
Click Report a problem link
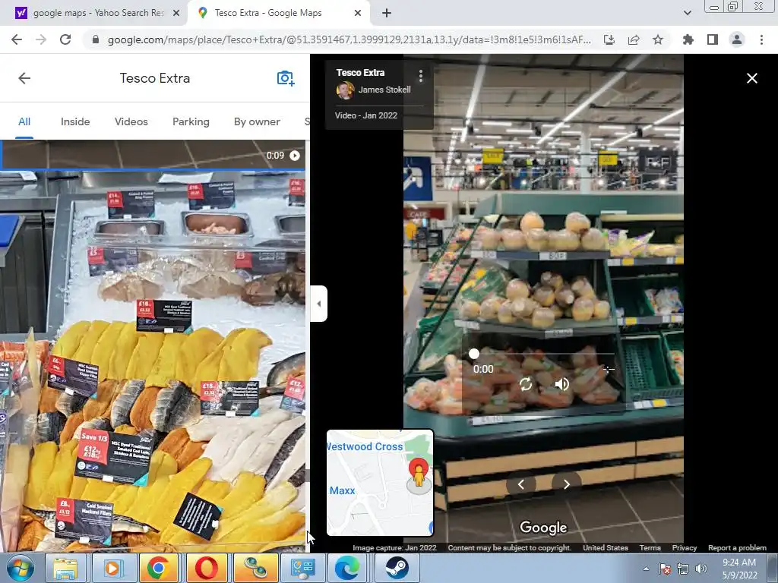click(737, 548)
